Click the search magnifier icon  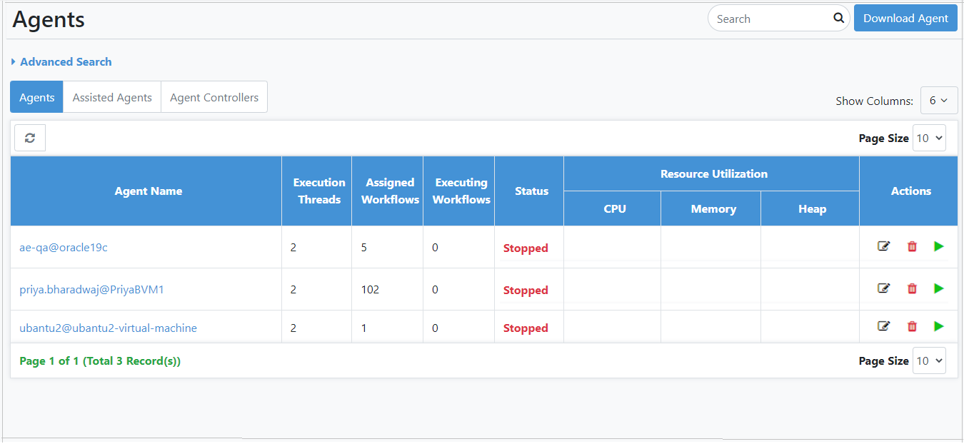pyautogui.click(x=838, y=19)
